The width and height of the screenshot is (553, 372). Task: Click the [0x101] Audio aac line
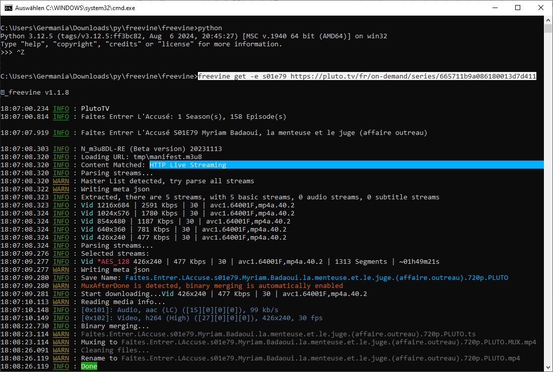(179, 310)
